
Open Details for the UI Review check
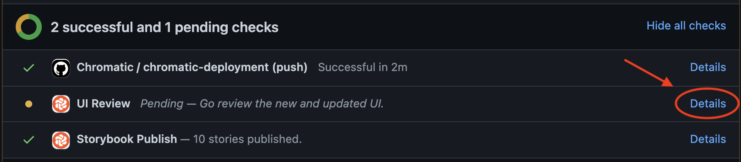(x=708, y=104)
